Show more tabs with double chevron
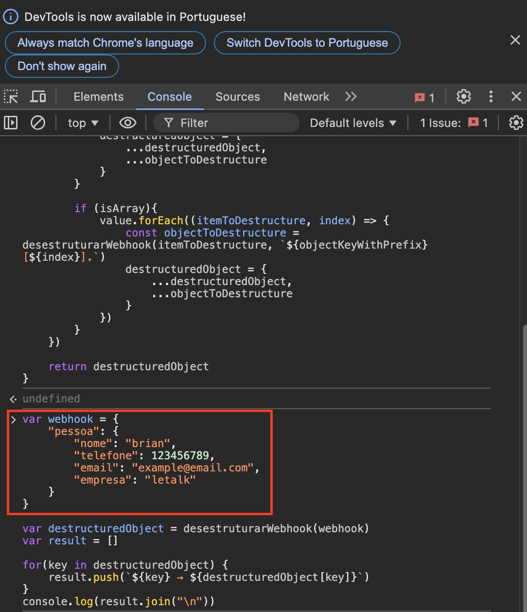The image size is (527, 612). [x=351, y=97]
